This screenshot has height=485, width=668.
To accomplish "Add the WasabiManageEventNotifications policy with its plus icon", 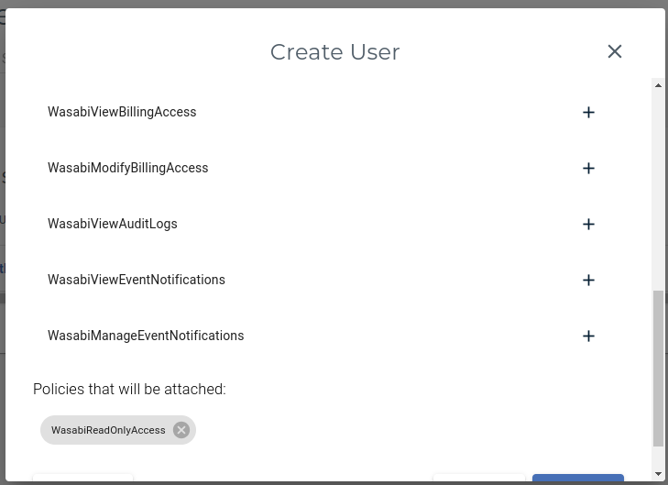I will pos(588,336).
